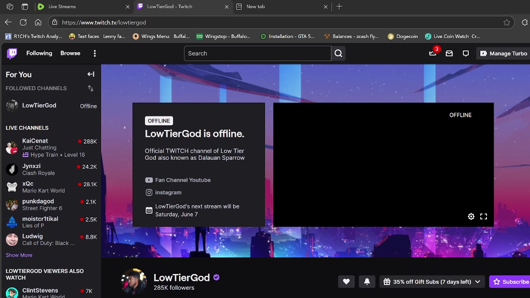The image size is (530, 298).
Task: Click the verified badge next to LowTierGod
Action: point(216,277)
